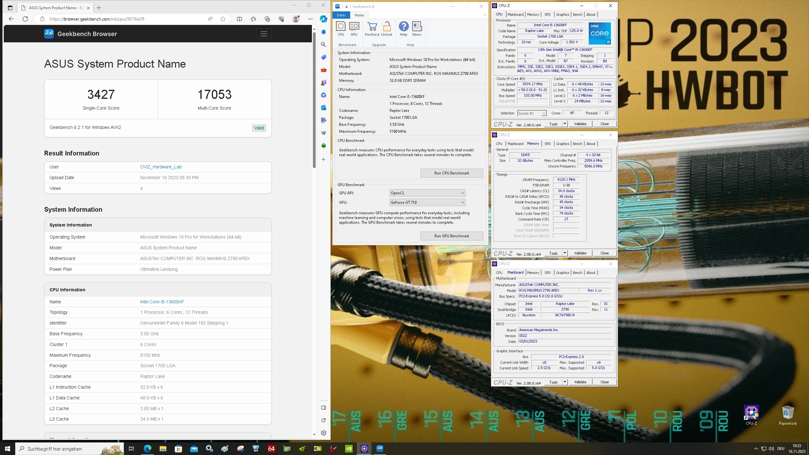This screenshot has width=809, height=455.
Task: Open the Socket #1 selection dropdown in CPU-Z
Action: [532, 113]
